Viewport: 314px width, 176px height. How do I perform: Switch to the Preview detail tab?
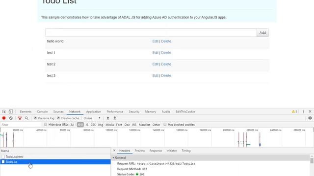click(139, 151)
